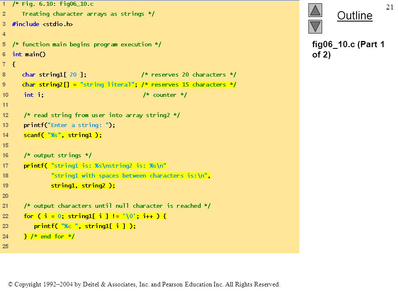
Task: Click the up arrow navigation button
Action: pos(315,10)
